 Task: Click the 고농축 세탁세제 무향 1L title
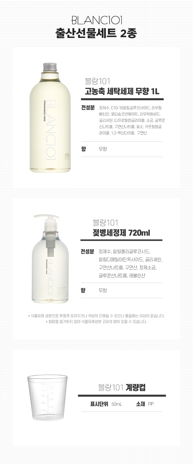coord(122,91)
